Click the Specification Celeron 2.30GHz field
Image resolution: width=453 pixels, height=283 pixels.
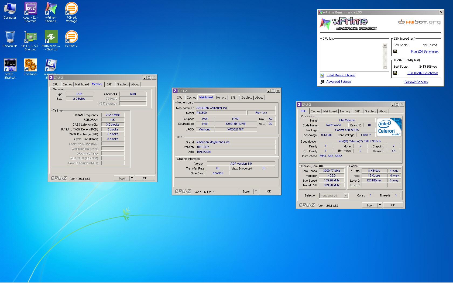click(360, 141)
